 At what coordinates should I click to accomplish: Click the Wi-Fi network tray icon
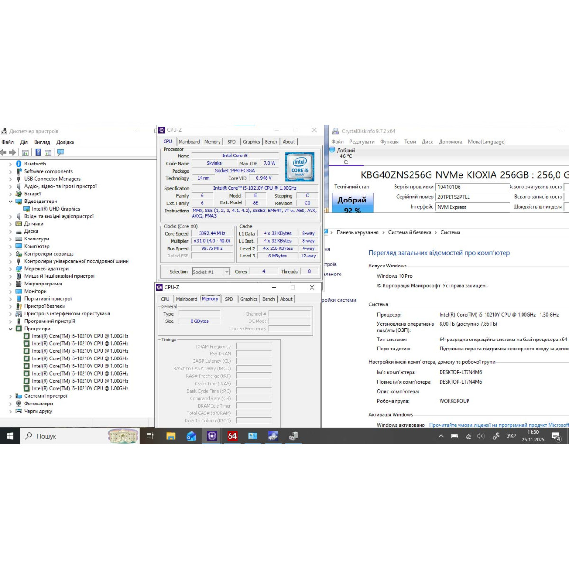coord(468,436)
